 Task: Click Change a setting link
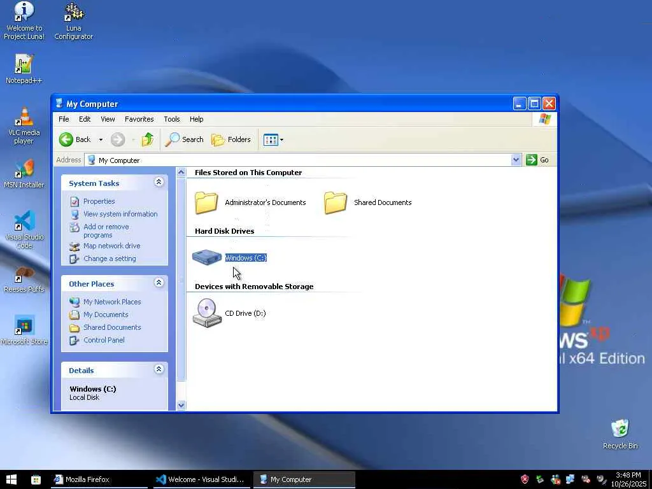(110, 259)
